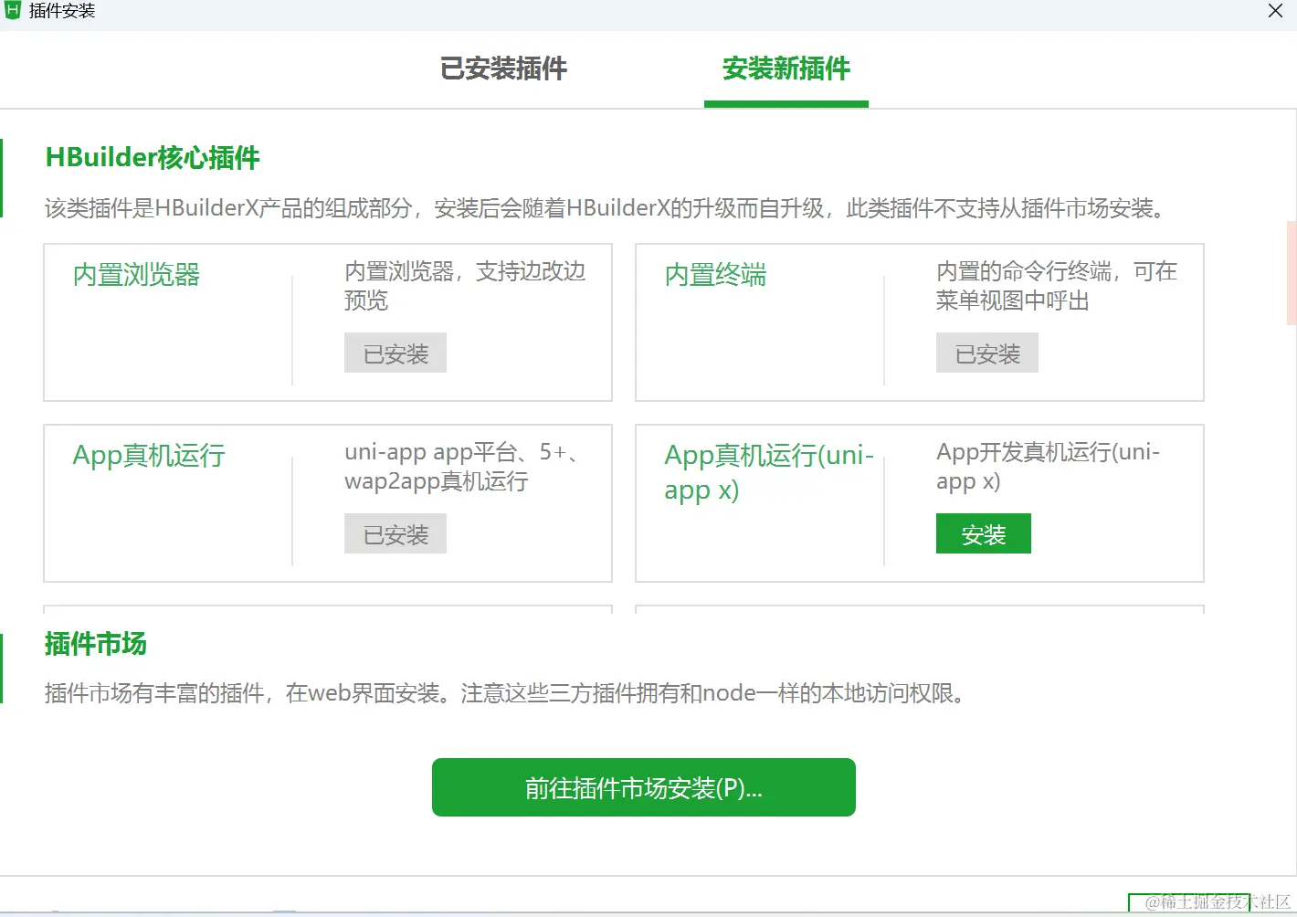Image resolution: width=1297 pixels, height=917 pixels.
Task: Click the HBuilder核心插件 section heading
Action: click(x=153, y=158)
